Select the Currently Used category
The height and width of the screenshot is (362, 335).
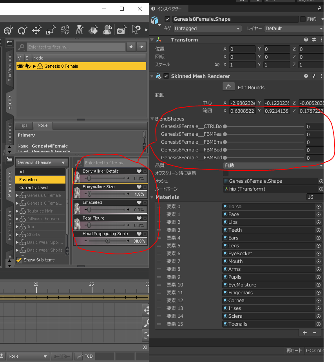[x=40, y=187]
